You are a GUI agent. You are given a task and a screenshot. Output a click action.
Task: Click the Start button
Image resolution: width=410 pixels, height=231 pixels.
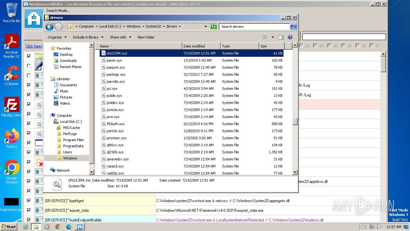[x=9, y=227]
